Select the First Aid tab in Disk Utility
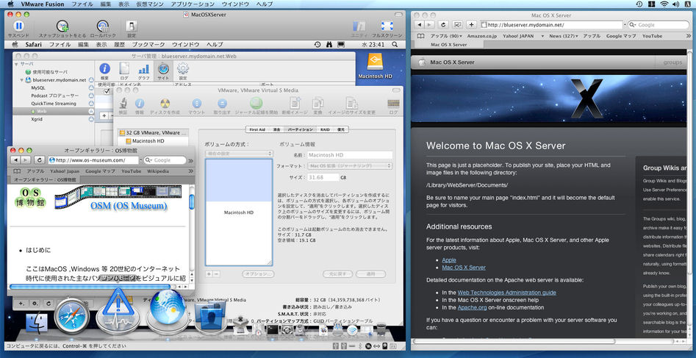The image size is (696, 358). [257, 129]
